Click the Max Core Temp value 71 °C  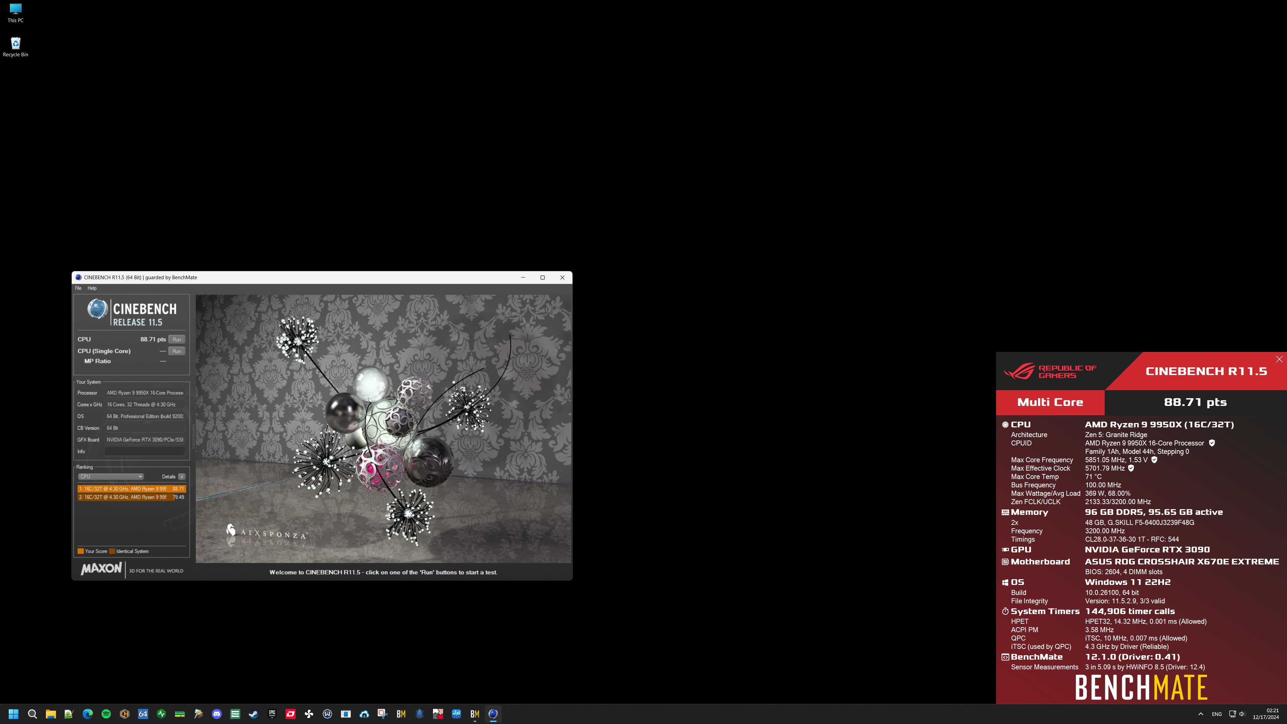[x=1093, y=477]
